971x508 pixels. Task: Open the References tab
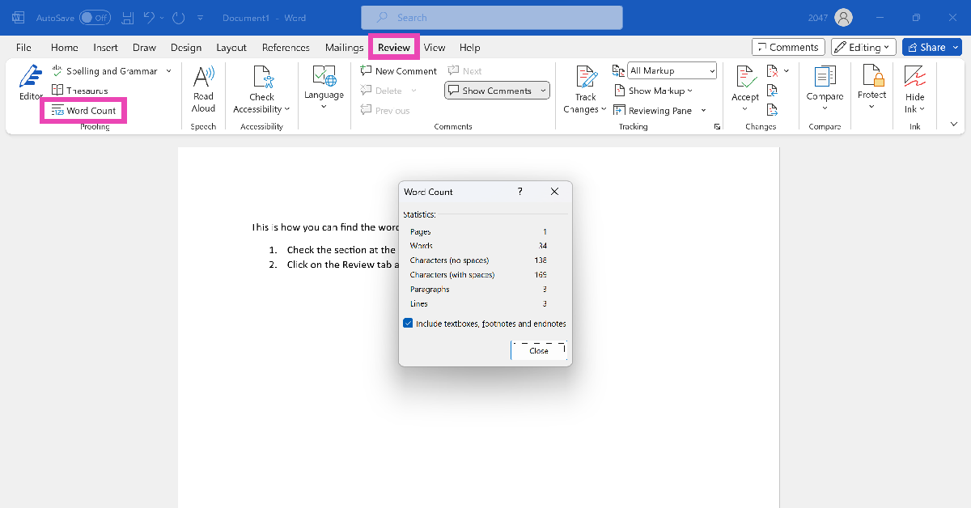(286, 48)
